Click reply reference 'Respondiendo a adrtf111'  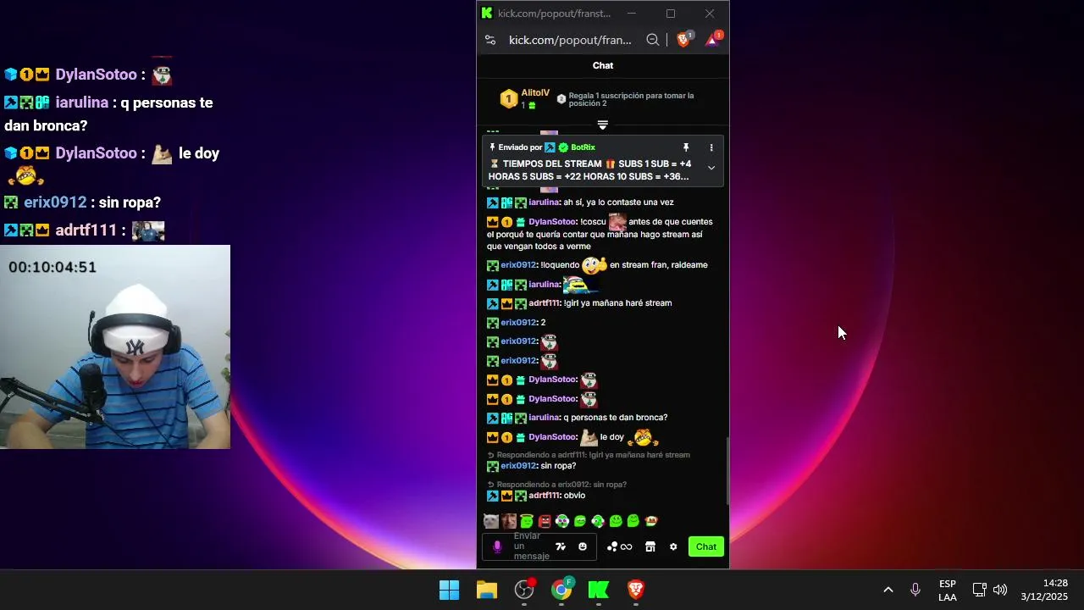coord(593,455)
